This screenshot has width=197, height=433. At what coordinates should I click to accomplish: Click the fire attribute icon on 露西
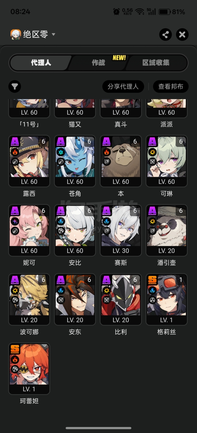click(15, 152)
